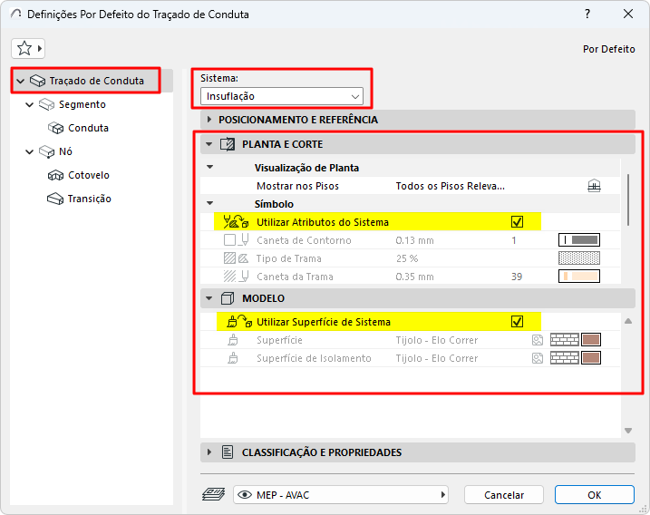
Task: Click the Superfície brick texture preview
Action: point(565,340)
